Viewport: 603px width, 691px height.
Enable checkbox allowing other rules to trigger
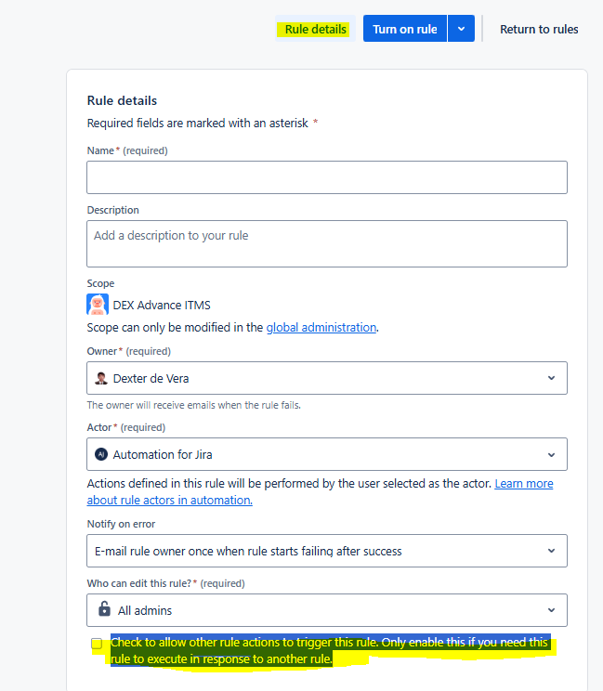click(97, 644)
